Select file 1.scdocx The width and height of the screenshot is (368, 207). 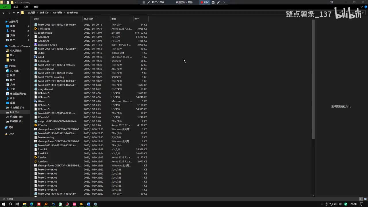[x=43, y=161]
